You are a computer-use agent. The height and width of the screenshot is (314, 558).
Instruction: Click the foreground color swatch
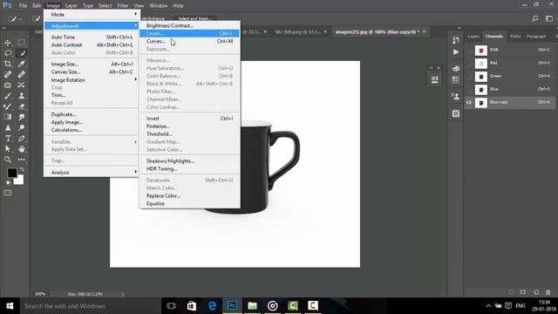click(x=11, y=173)
